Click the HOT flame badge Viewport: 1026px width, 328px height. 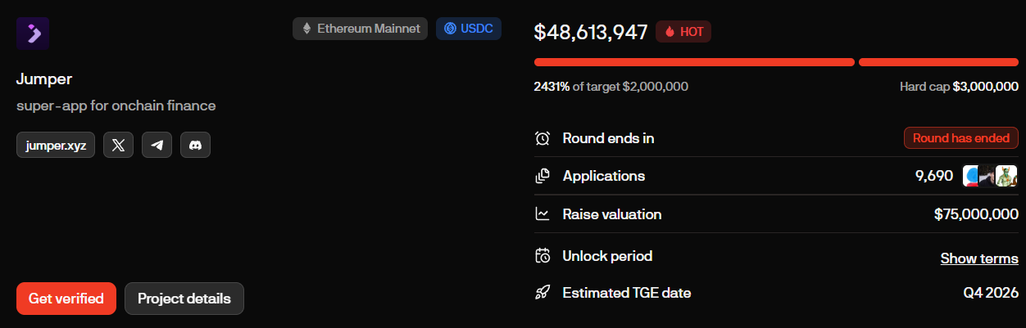tap(683, 32)
